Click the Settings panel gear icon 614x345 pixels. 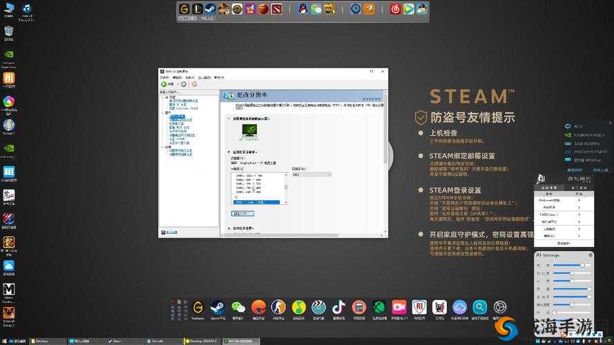pos(591,255)
